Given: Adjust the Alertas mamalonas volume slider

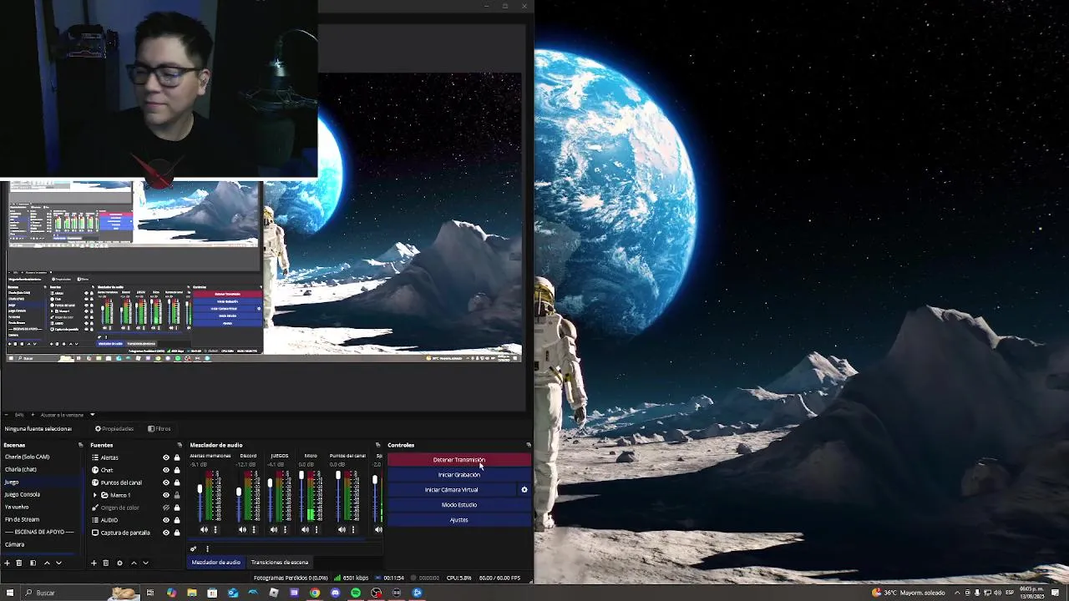Looking at the screenshot, I should pyautogui.click(x=200, y=497).
